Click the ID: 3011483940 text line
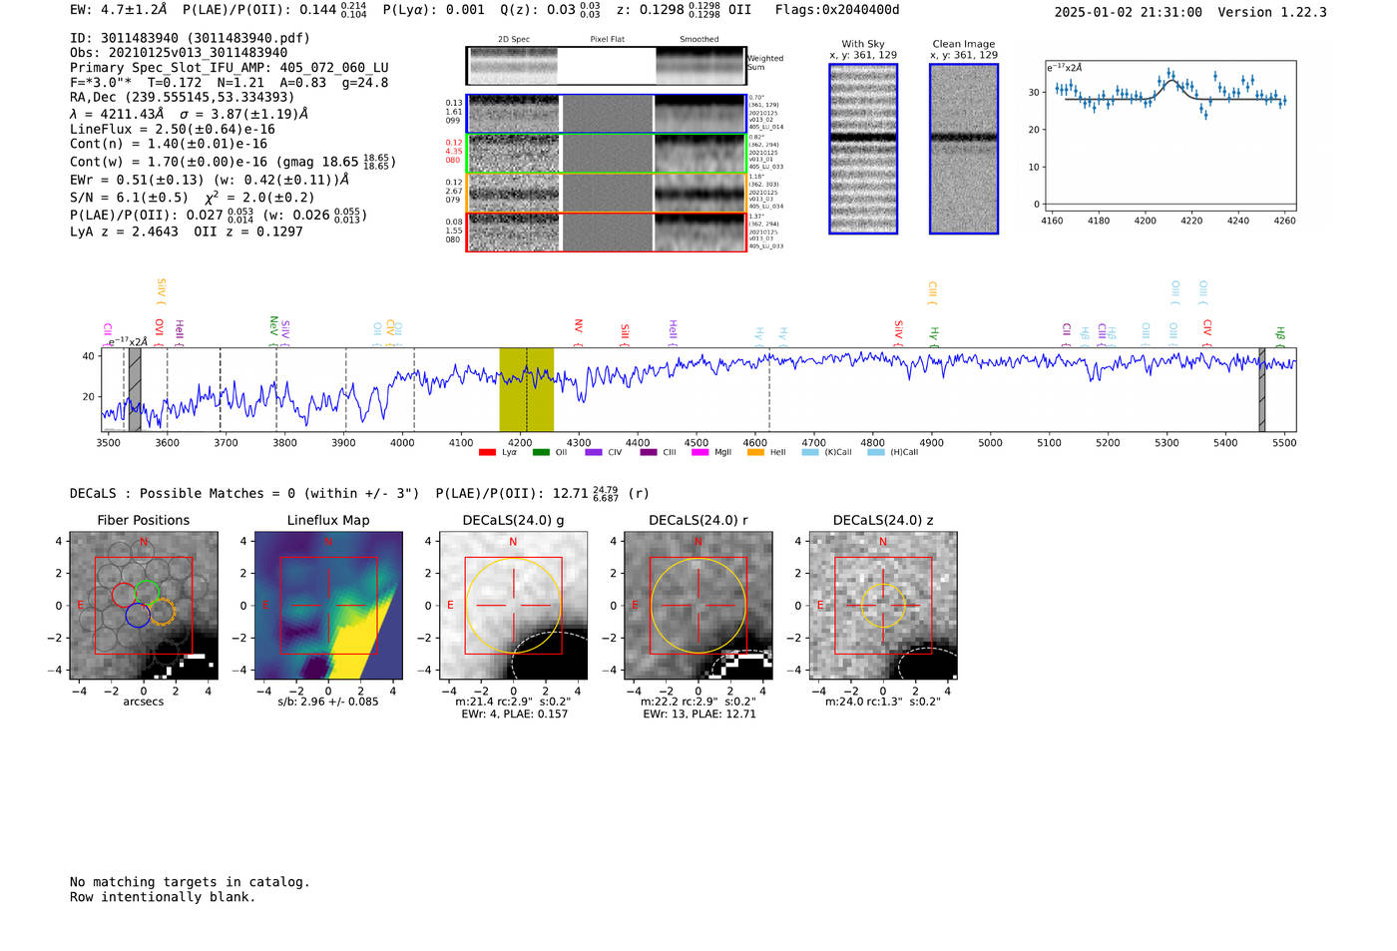The height and width of the screenshot is (951, 1397). pos(190,38)
